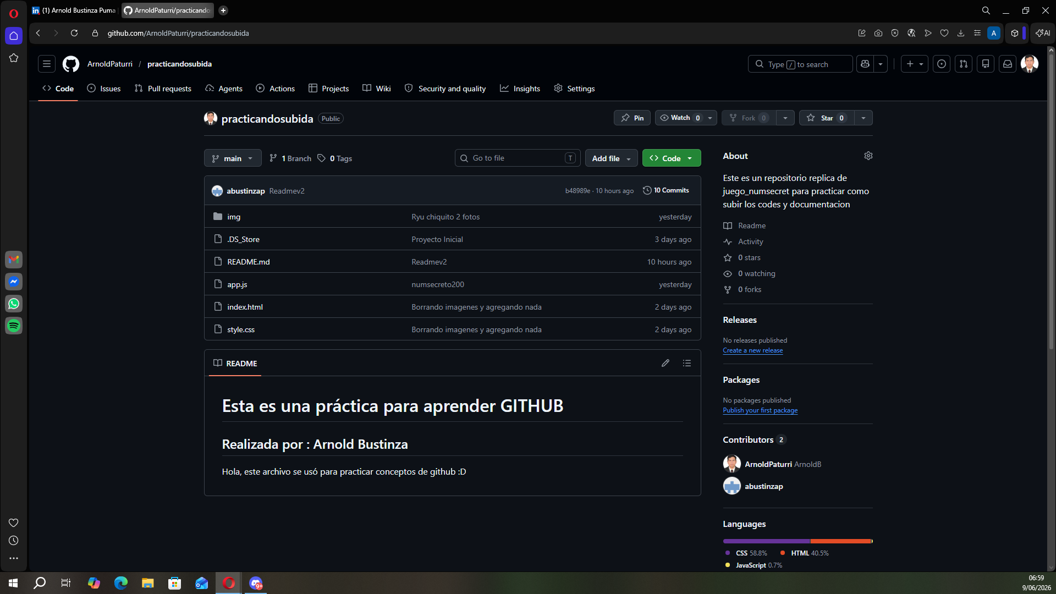Image resolution: width=1056 pixels, height=594 pixels.
Task: Open the 0 Tags link
Action: pyautogui.click(x=335, y=158)
